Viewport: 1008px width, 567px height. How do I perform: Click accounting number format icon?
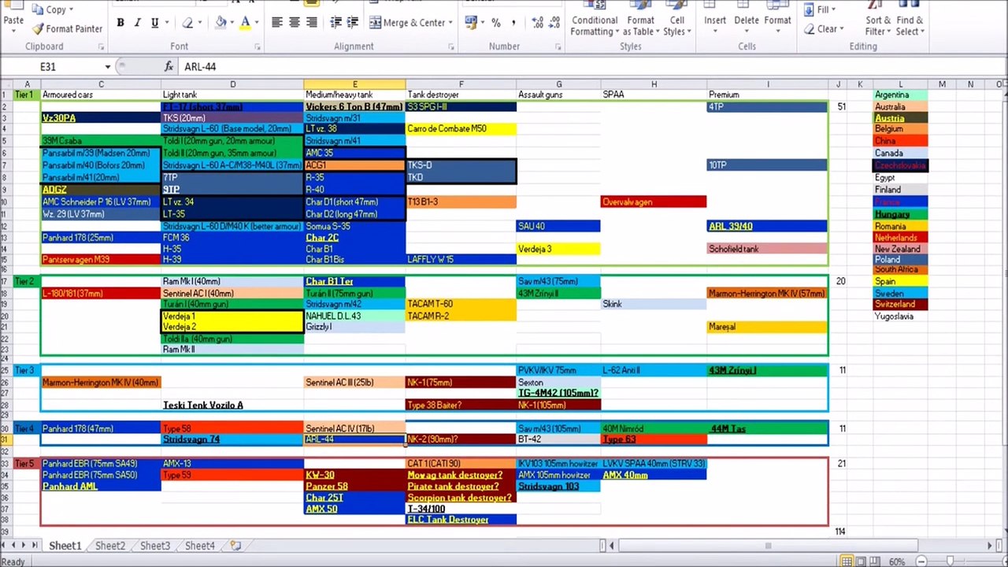coord(469,23)
